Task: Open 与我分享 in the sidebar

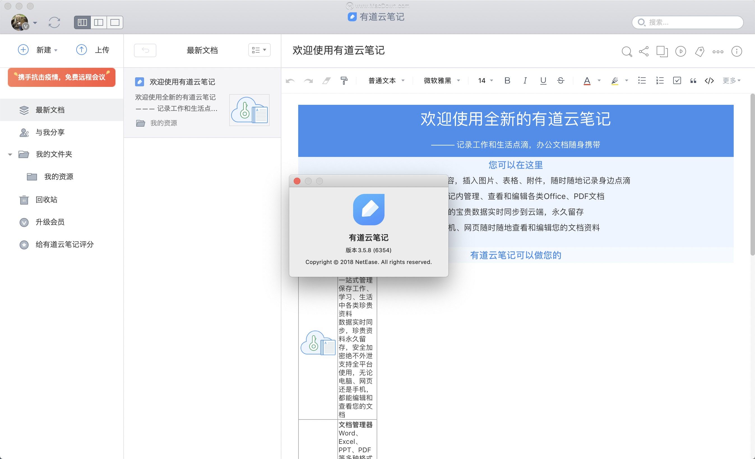Action: [x=62, y=132]
